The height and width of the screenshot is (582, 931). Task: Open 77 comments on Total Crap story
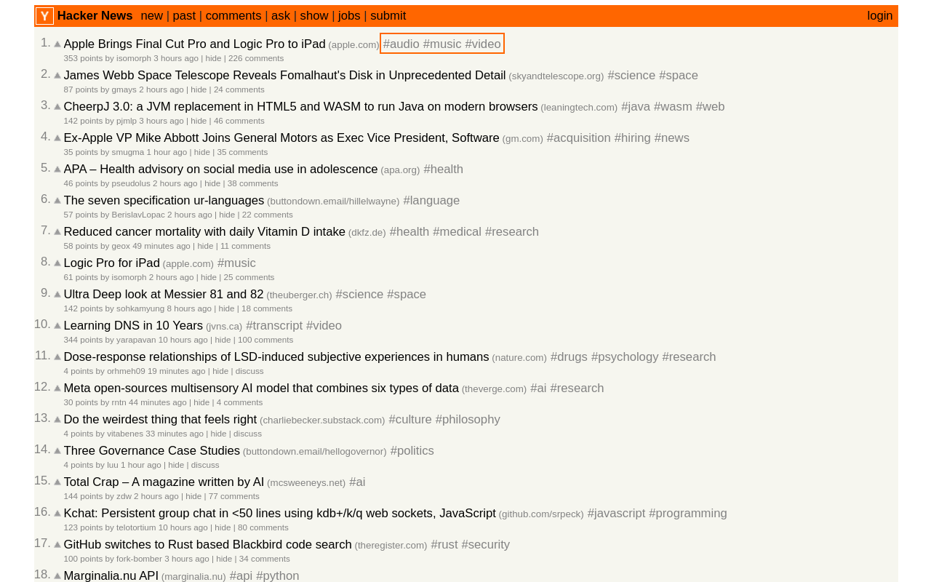coord(234,496)
